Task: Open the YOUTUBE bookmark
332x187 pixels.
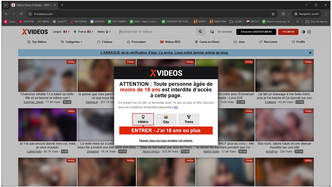Action: pyautogui.click(x=26, y=22)
